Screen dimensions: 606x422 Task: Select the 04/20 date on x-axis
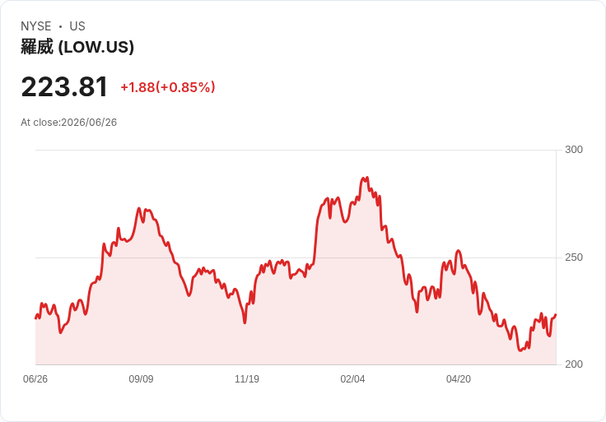pyautogui.click(x=459, y=379)
